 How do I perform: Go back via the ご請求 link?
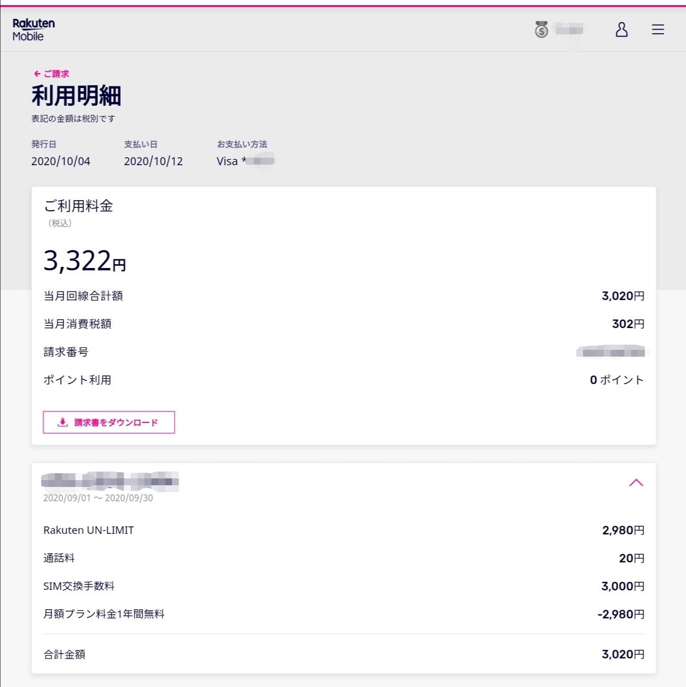pyautogui.click(x=56, y=74)
